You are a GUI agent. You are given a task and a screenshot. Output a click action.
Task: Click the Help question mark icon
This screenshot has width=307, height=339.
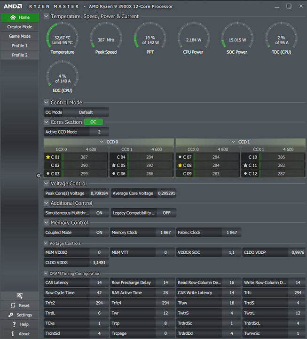[x=14, y=324]
